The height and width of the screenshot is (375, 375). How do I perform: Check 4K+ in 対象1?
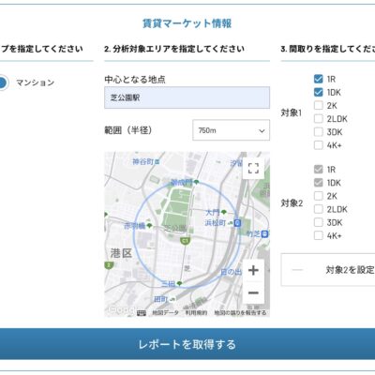(x=318, y=145)
